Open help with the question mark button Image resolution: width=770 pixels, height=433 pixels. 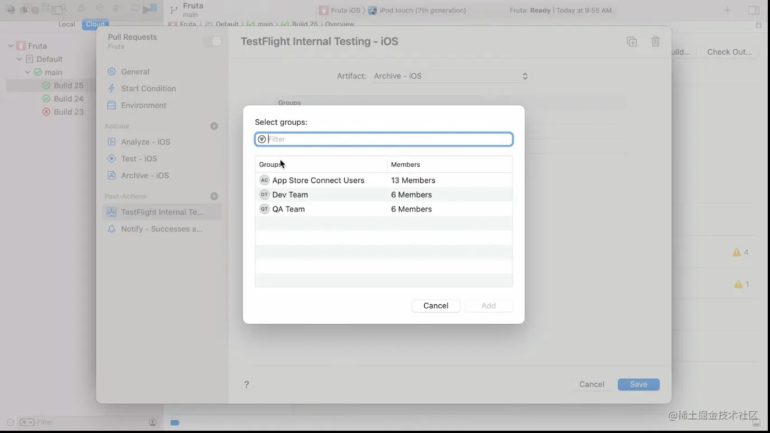pyautogui.click(x=246, y=385)
